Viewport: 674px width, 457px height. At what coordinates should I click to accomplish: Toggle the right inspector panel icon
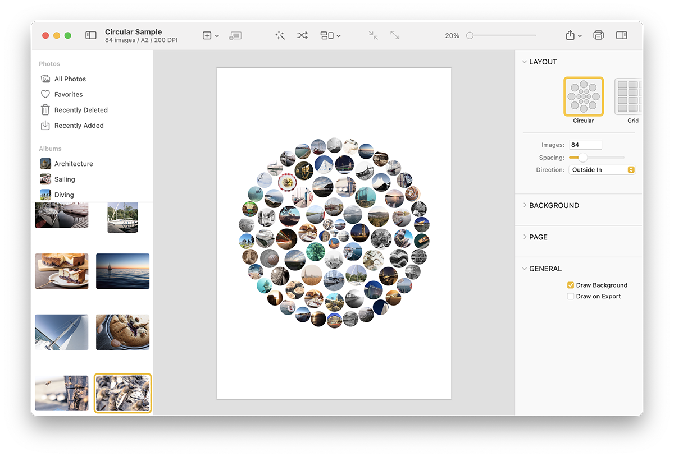[621, 35]
